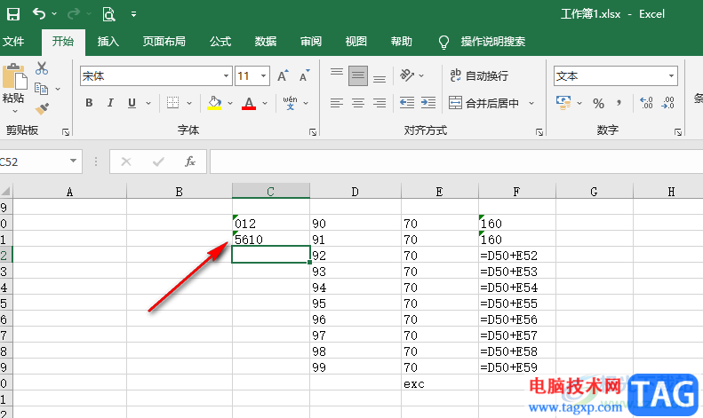Expand font color dropdown arrow
This screenshot has height=418, width=703.
pyautogui.click(x=265, y=103)
